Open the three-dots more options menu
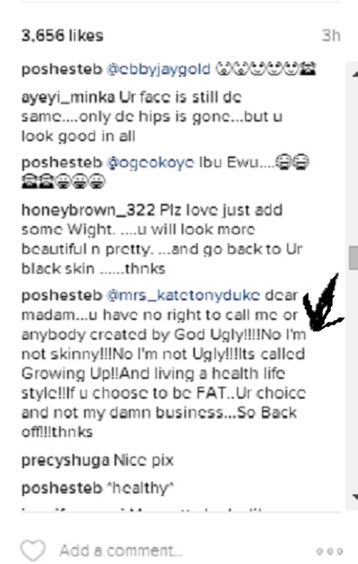The image size is (358, 564). click(329, 551)
